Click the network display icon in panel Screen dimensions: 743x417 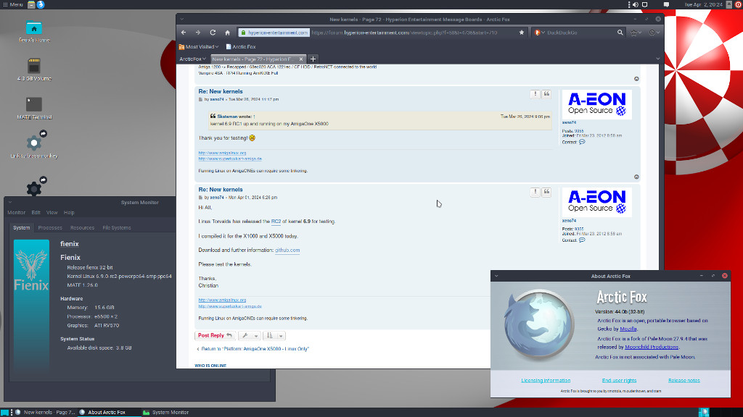(x=644, y=4)
